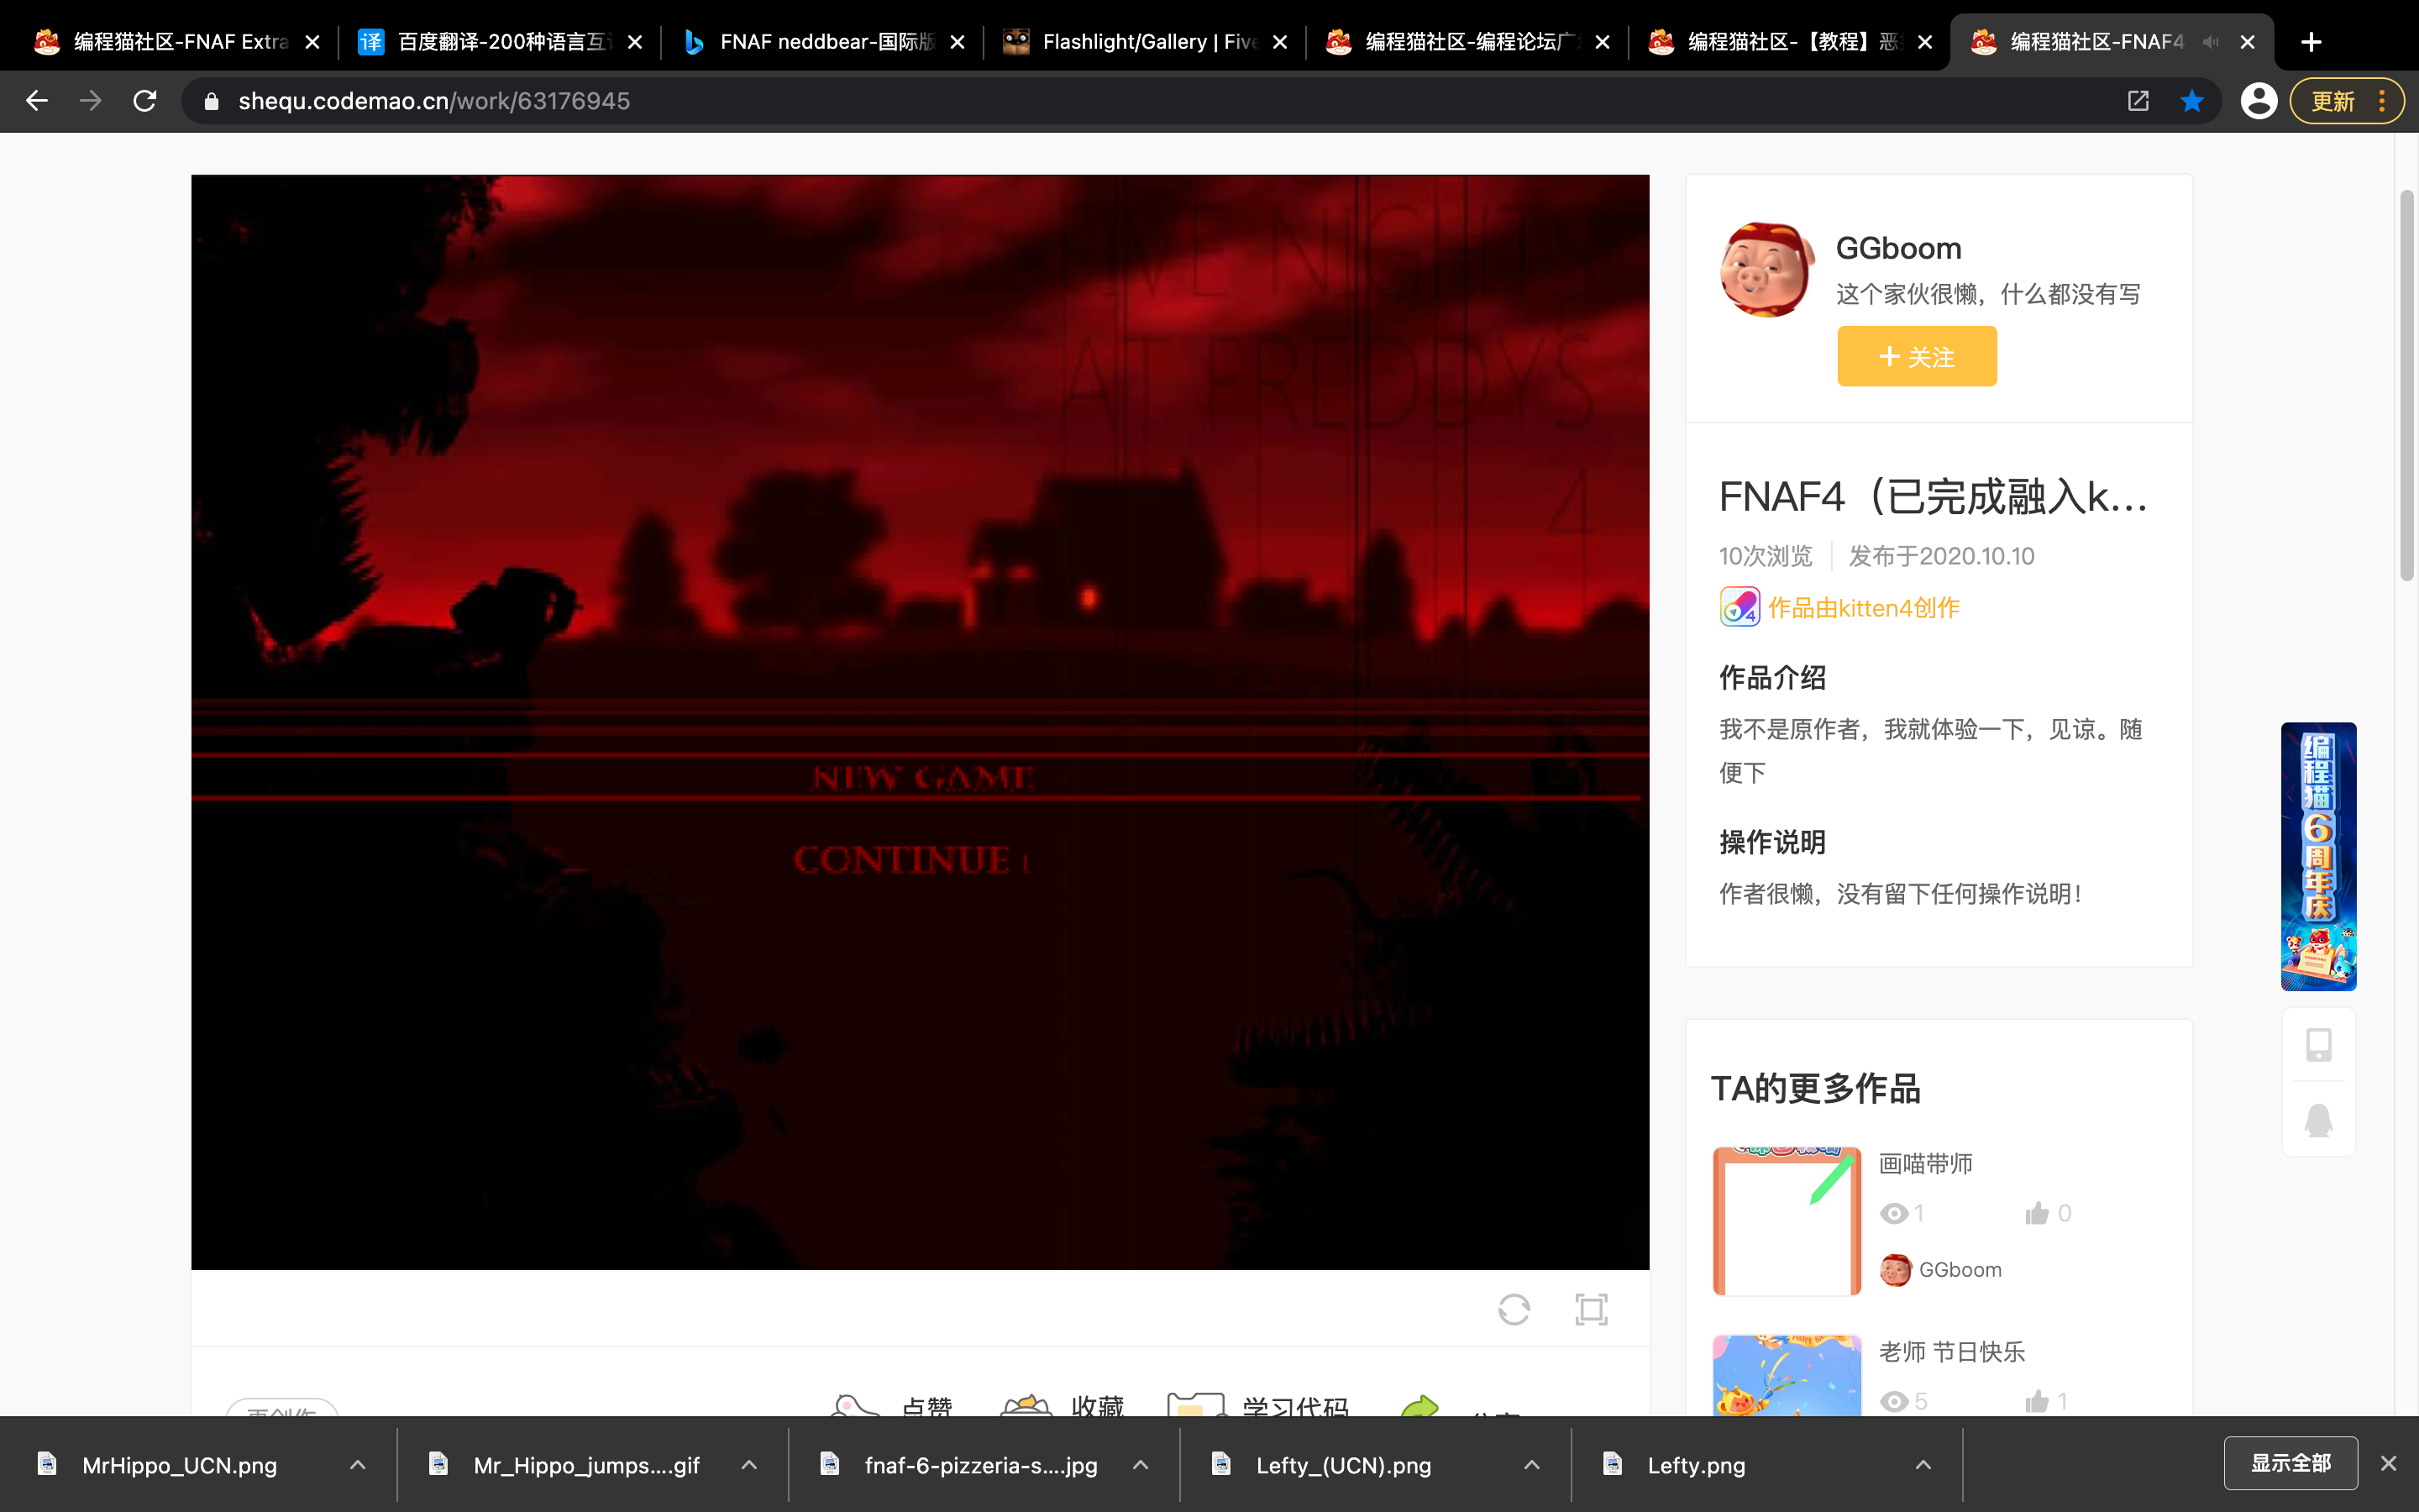Image resolution: width=2419 pixels, height=1512 pixels.
Task: Open the 老师 节日快乐 work thumbnail
Action: tap(1787, 1375)
